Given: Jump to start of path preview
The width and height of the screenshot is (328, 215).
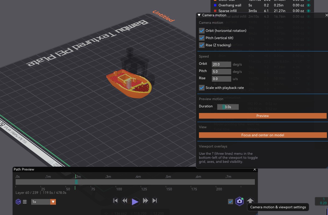Looking at the screenshot, I should click(x=116, y=201).
